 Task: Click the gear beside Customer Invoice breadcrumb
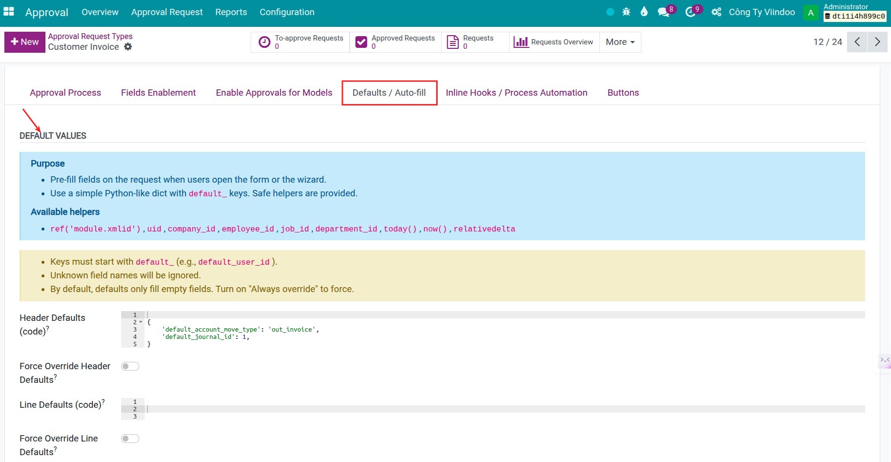tap(128, 46)
